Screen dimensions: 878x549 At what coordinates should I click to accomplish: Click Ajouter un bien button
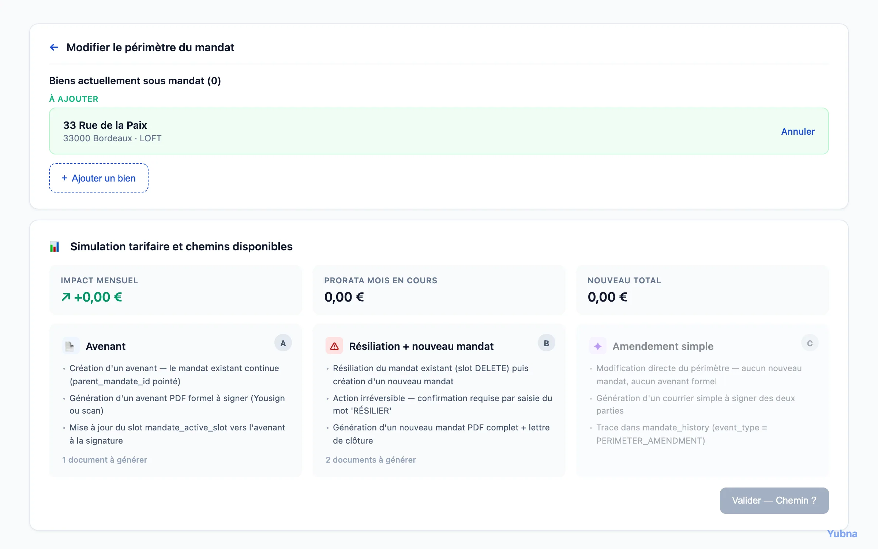click(99, 178)
